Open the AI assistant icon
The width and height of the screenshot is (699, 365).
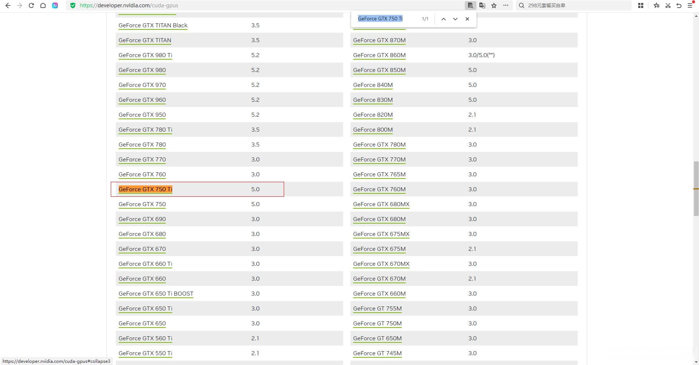pos(55,5)
